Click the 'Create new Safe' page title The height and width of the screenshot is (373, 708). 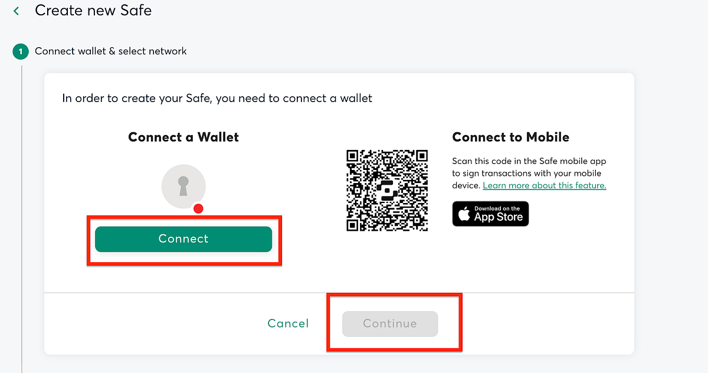pyautogui.click(x=93, y=11)
